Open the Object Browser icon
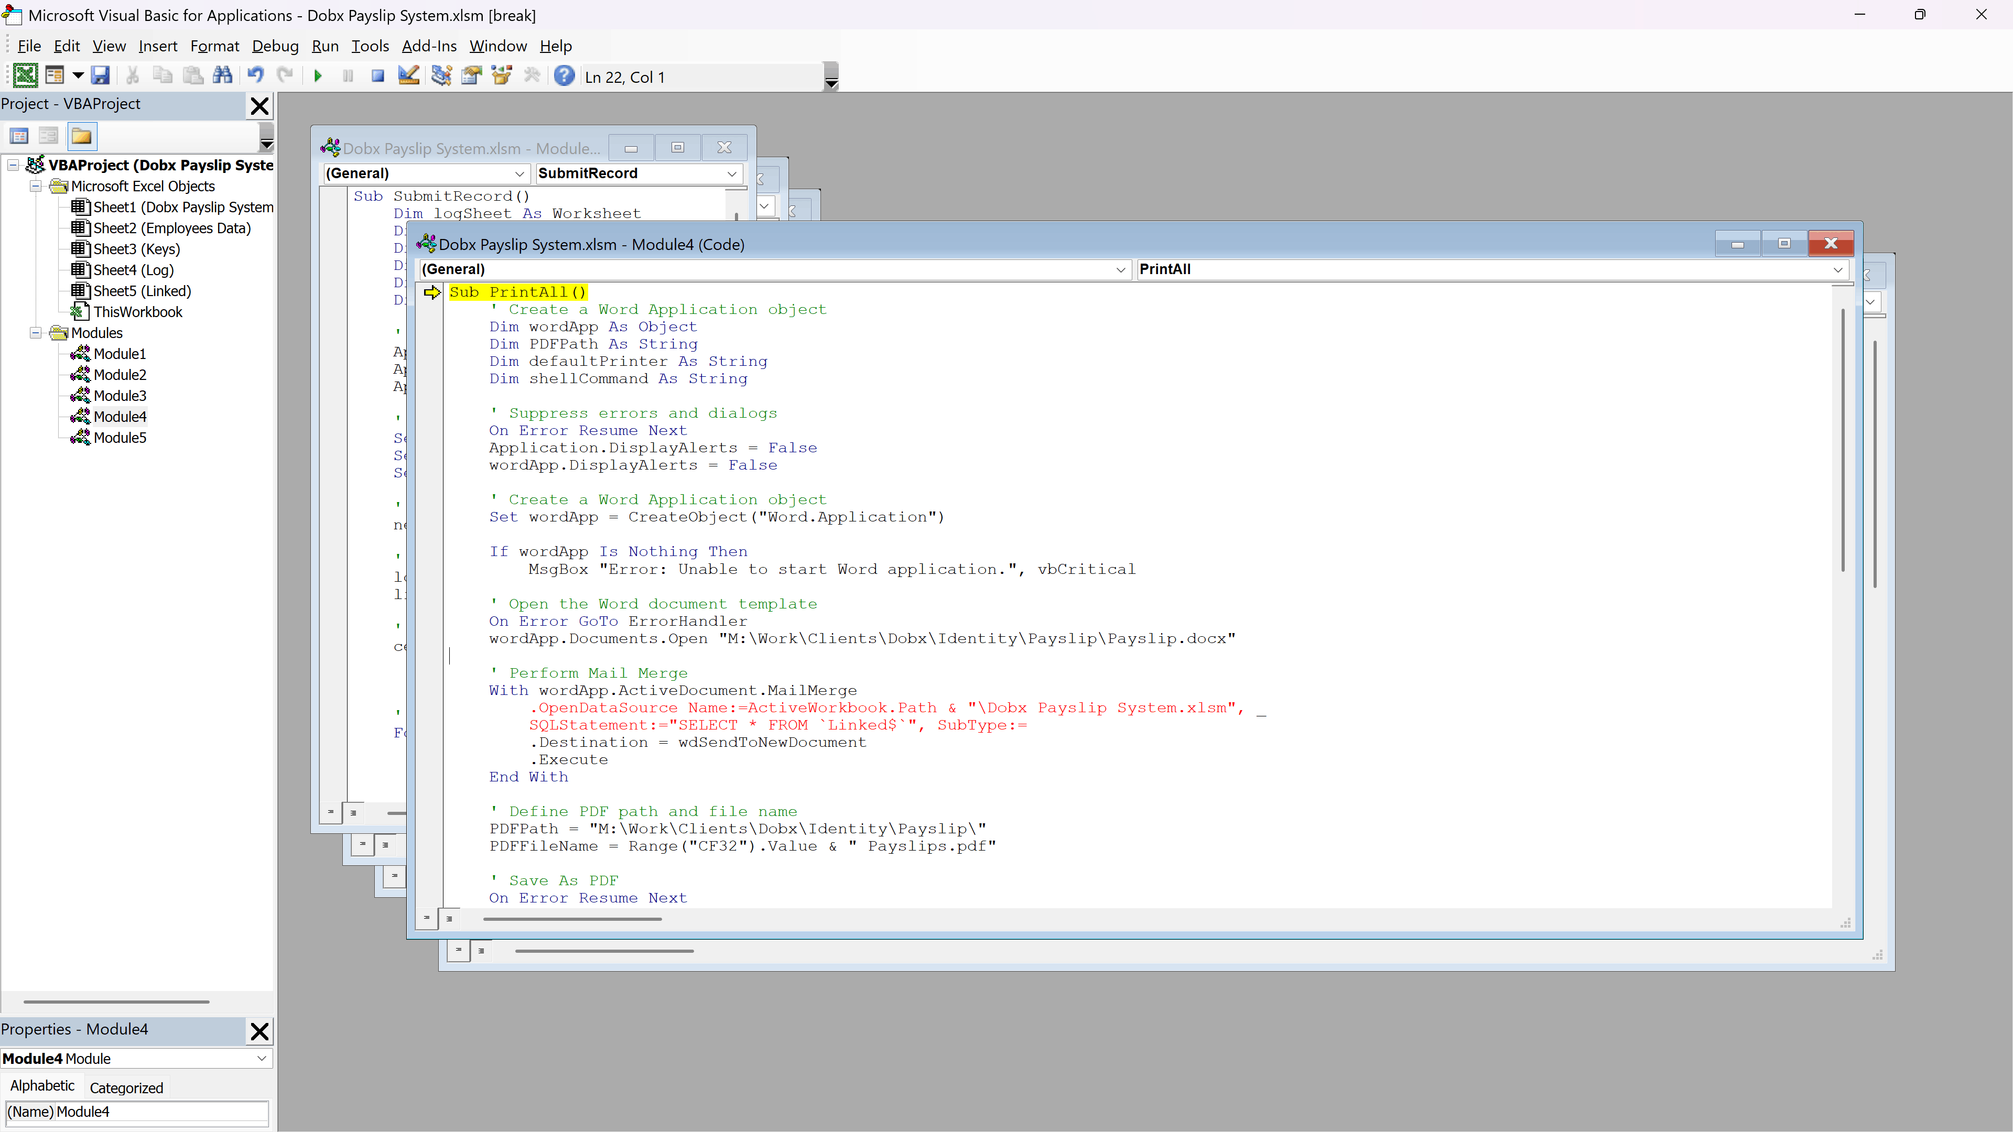This screenshot has height=1132, width=2013. [501, 76]
